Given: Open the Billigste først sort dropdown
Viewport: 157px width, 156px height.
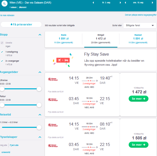Looking at the screenshot, I should 140,25.
